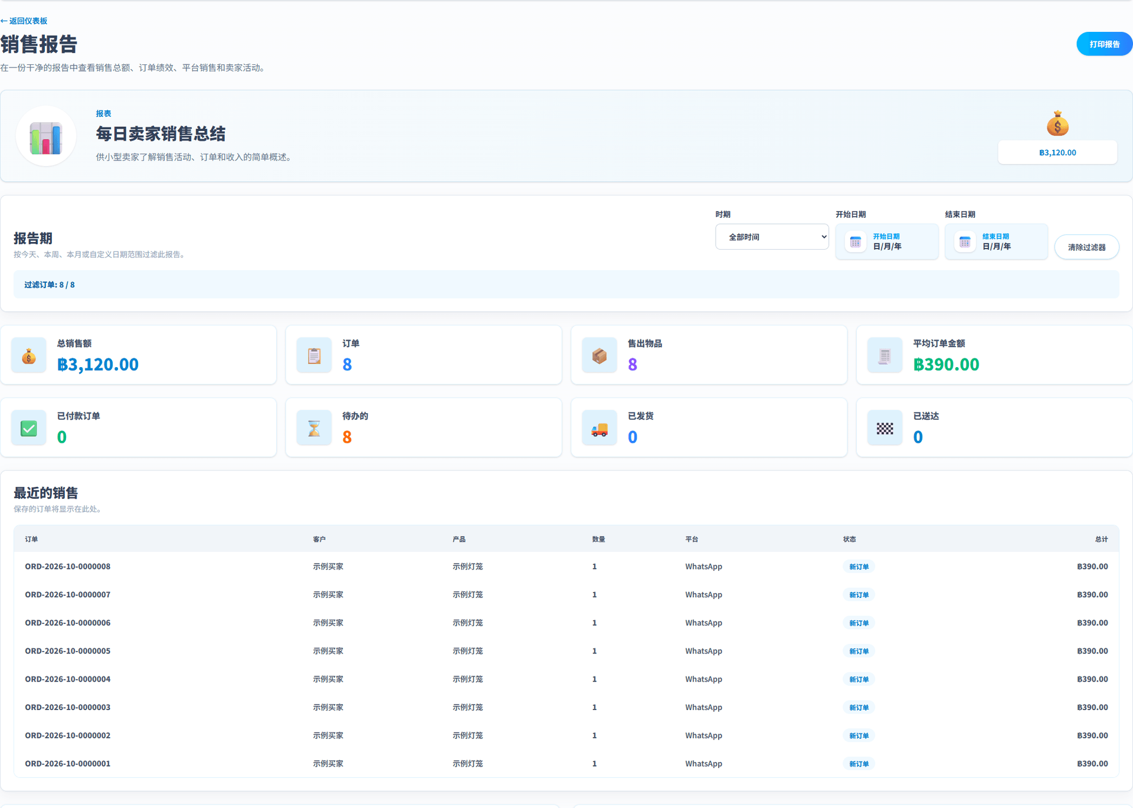Click order ORD-2026-10-0000007

coord(67,594)
